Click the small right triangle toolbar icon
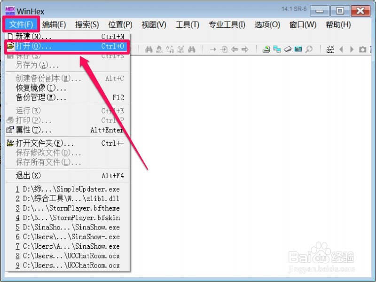The height and width of the screenshot is (282, 376). [x=352, y=49]
